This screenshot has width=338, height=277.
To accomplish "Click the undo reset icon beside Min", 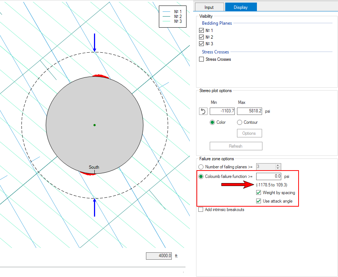I will point(203,111).
